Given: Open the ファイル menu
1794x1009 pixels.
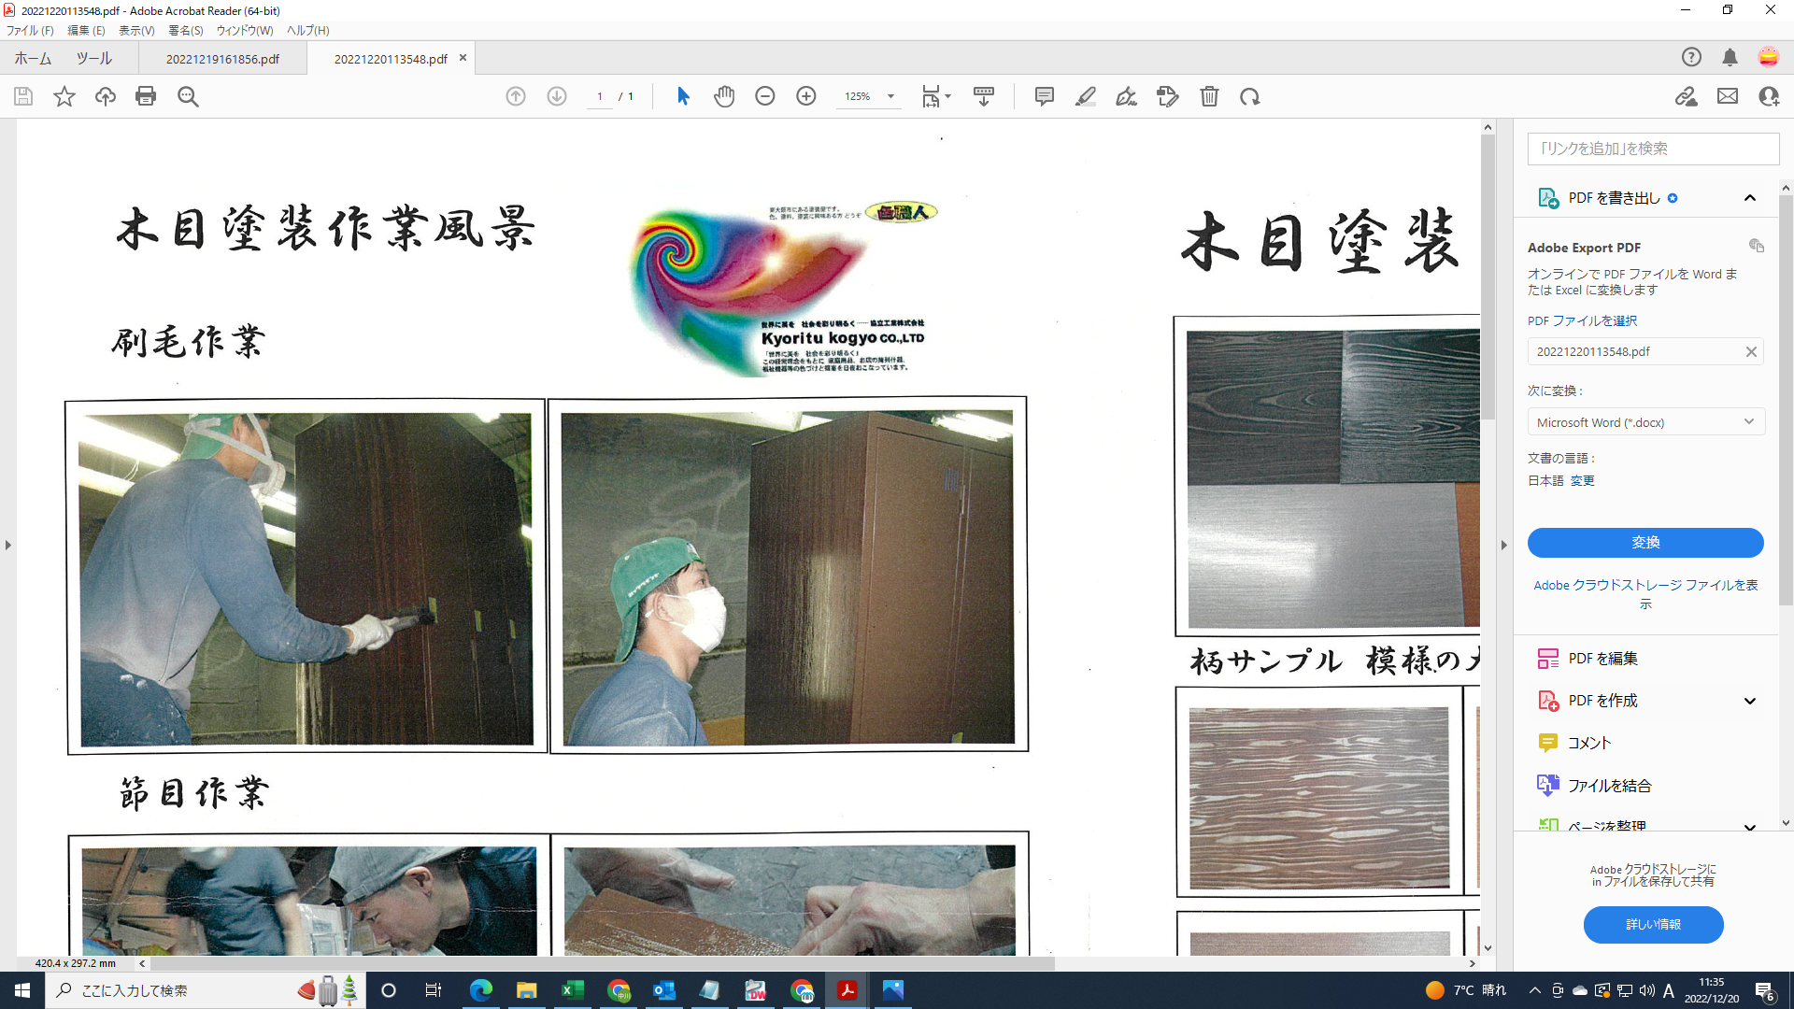Looking at the screenshot, I should pyautogui.click(x=30, y=31).
